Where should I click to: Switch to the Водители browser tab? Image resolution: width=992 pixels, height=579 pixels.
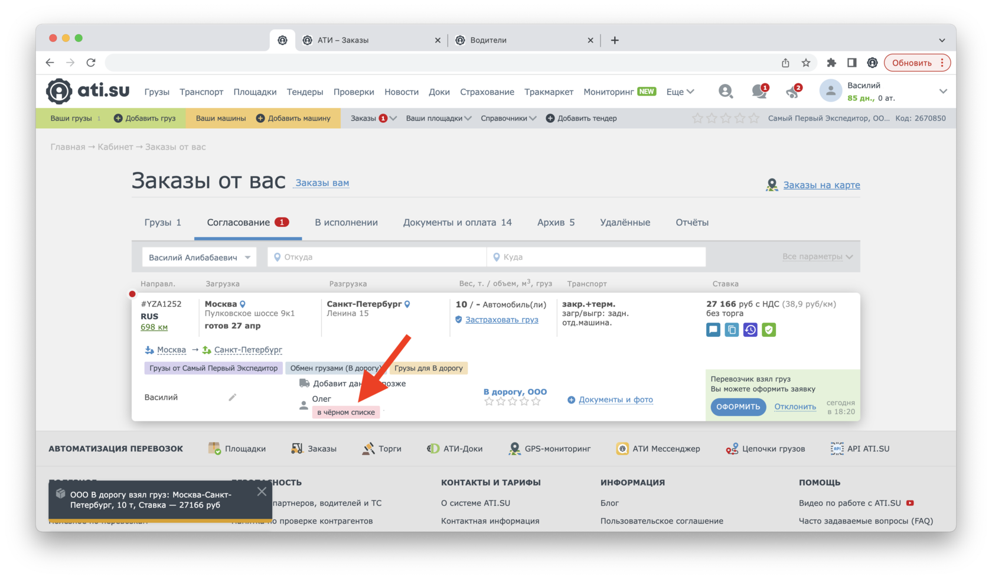[x=523, y=40]
